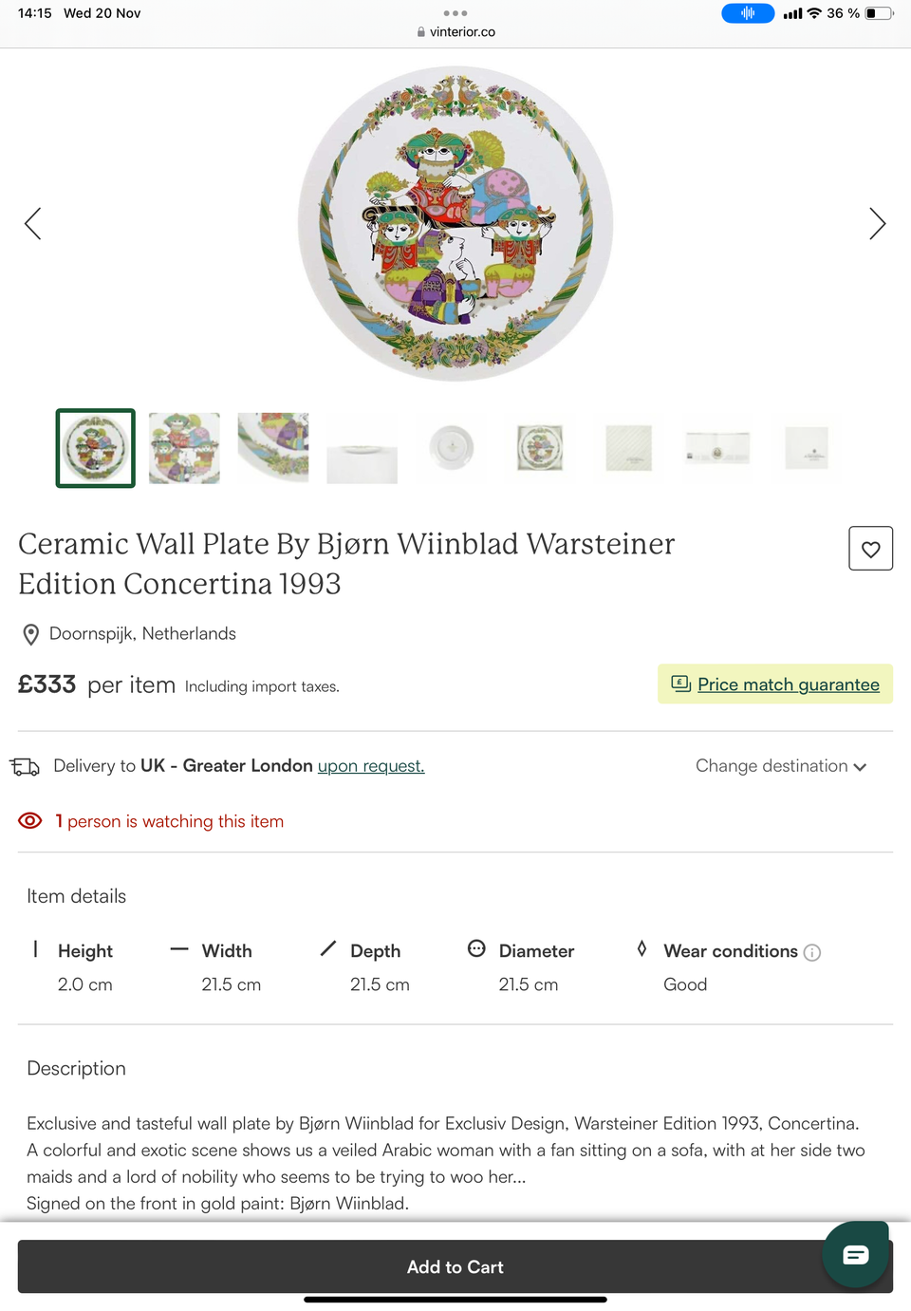This screenshot has width=911, height=1311.
Task: Tap the delivery truck icon
Action: 26,766
